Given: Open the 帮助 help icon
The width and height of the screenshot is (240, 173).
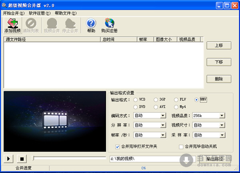Looking at the screenshot, I should (x=91, y=26).
